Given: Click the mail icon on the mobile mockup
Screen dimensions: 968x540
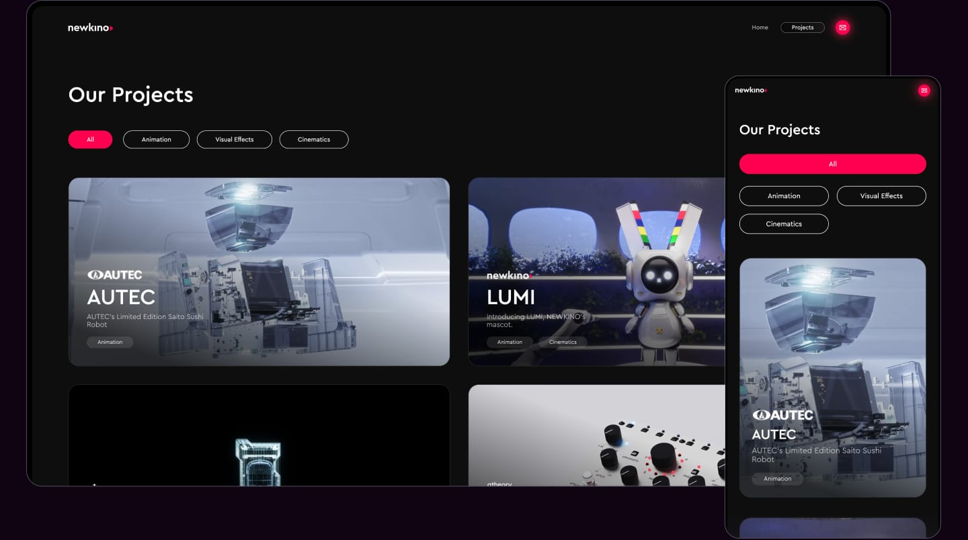Looking at the screenshot, I should pyautogui.click(x=924, y=90).
